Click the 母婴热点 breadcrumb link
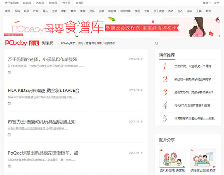224x175 pixels. [110, 43]
